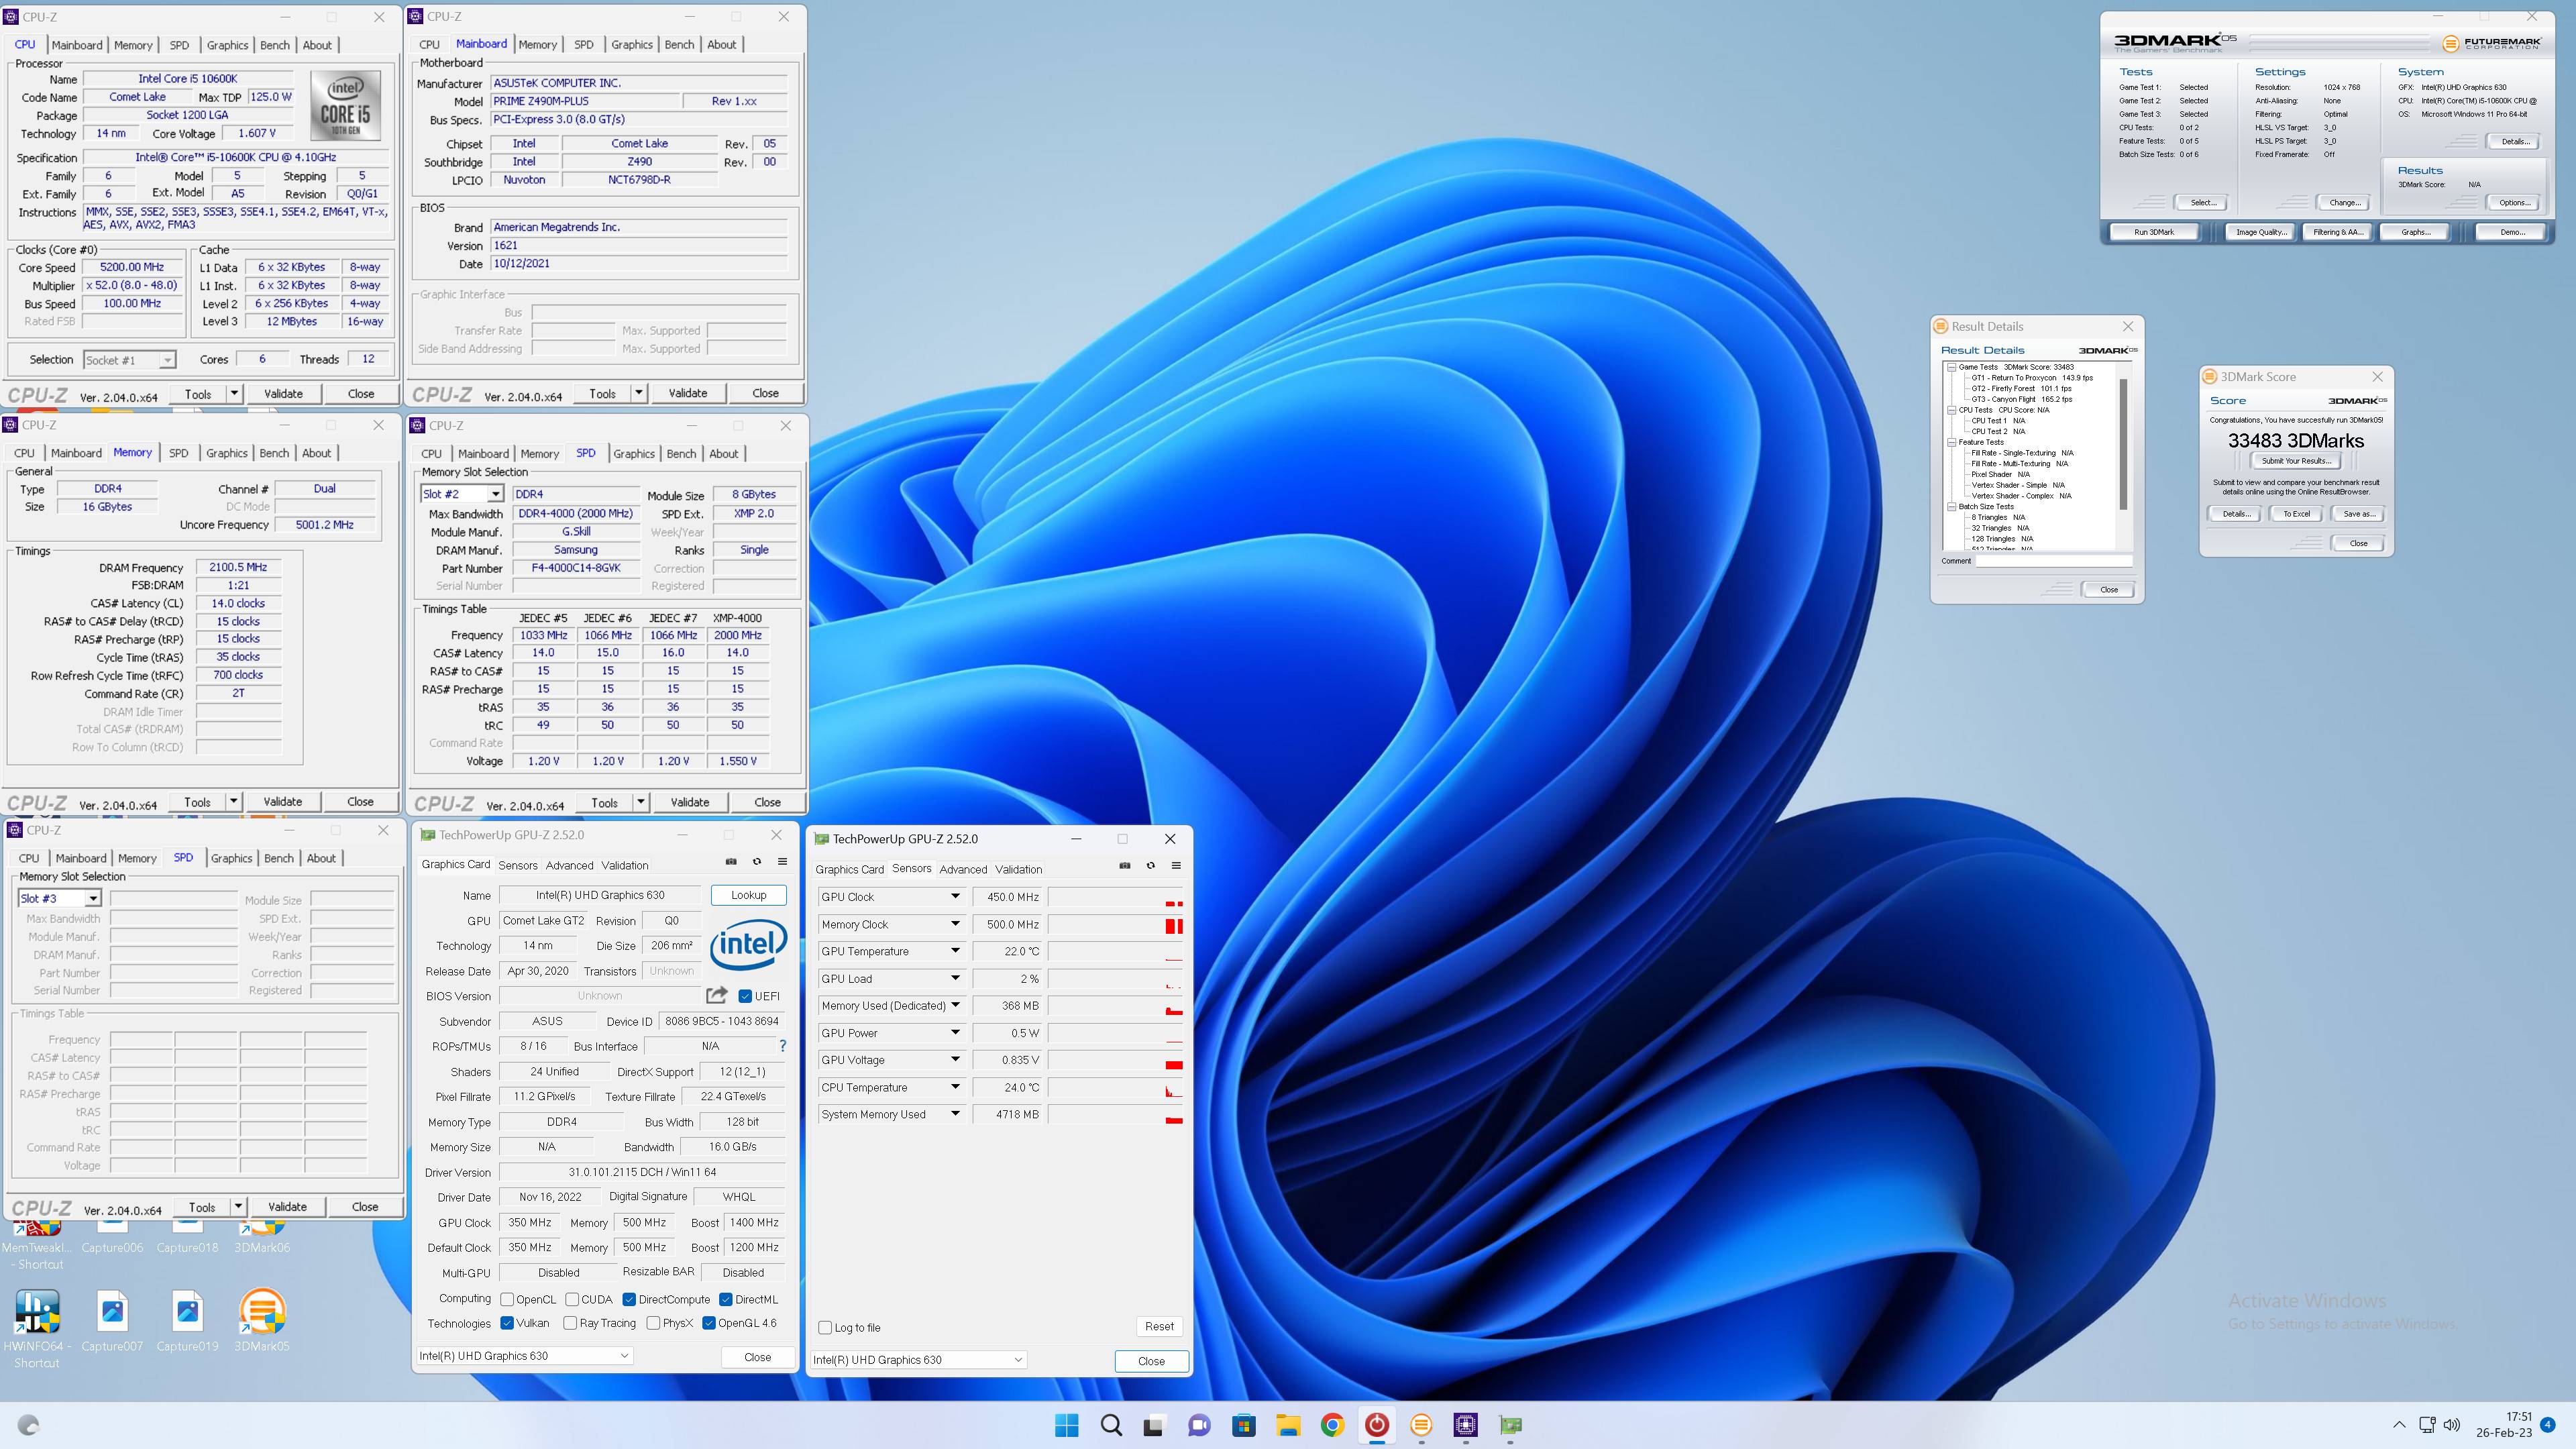
Task: Open Validation tab in GPU-Z Graphics Card window
Action: [625, 865]
